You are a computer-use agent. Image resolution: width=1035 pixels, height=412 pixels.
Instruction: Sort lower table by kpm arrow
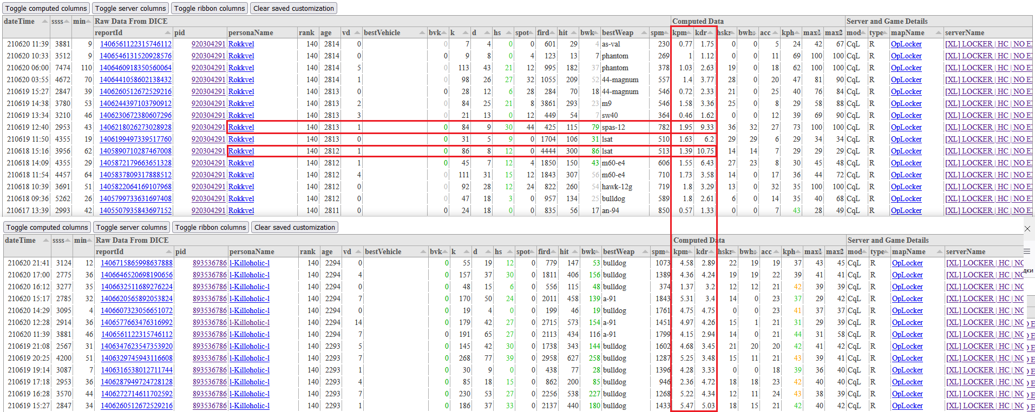pos(690,252)
